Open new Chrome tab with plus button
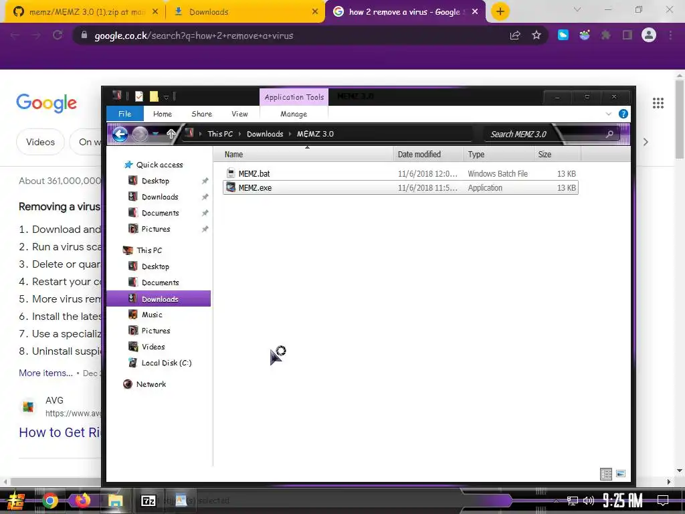 coord(500,11)
